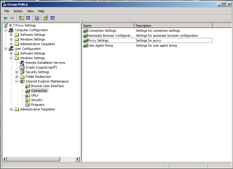Collapse Windows Settings under User Configuration

coord(11,58)
